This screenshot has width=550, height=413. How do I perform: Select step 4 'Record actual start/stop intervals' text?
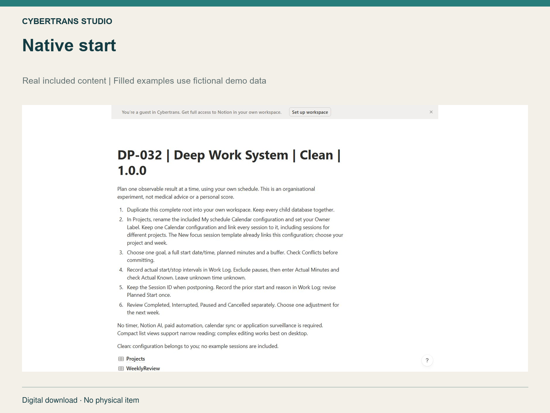tap(233, 274)
